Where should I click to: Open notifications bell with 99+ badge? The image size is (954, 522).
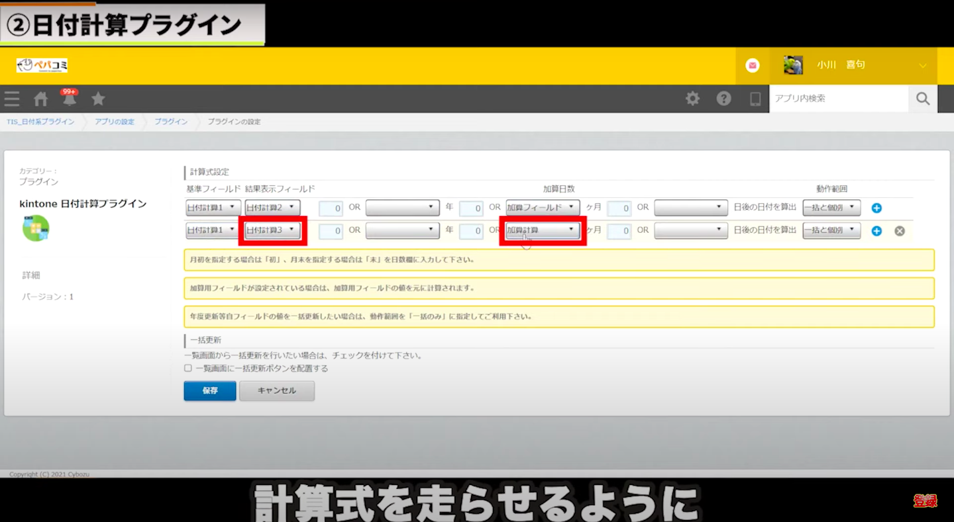click(x=70, y=99)
